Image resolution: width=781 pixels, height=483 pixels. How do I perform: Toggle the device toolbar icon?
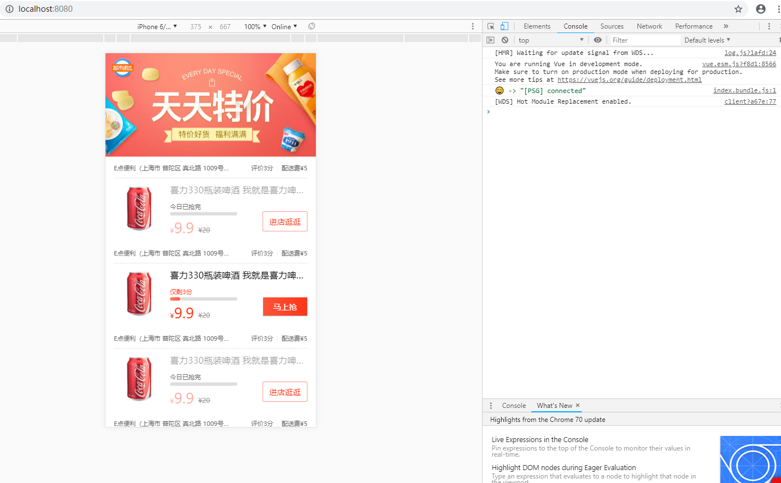[x=504, y=26]
